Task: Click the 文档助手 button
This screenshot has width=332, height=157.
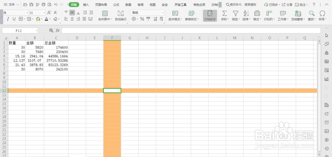Action: 210,16
